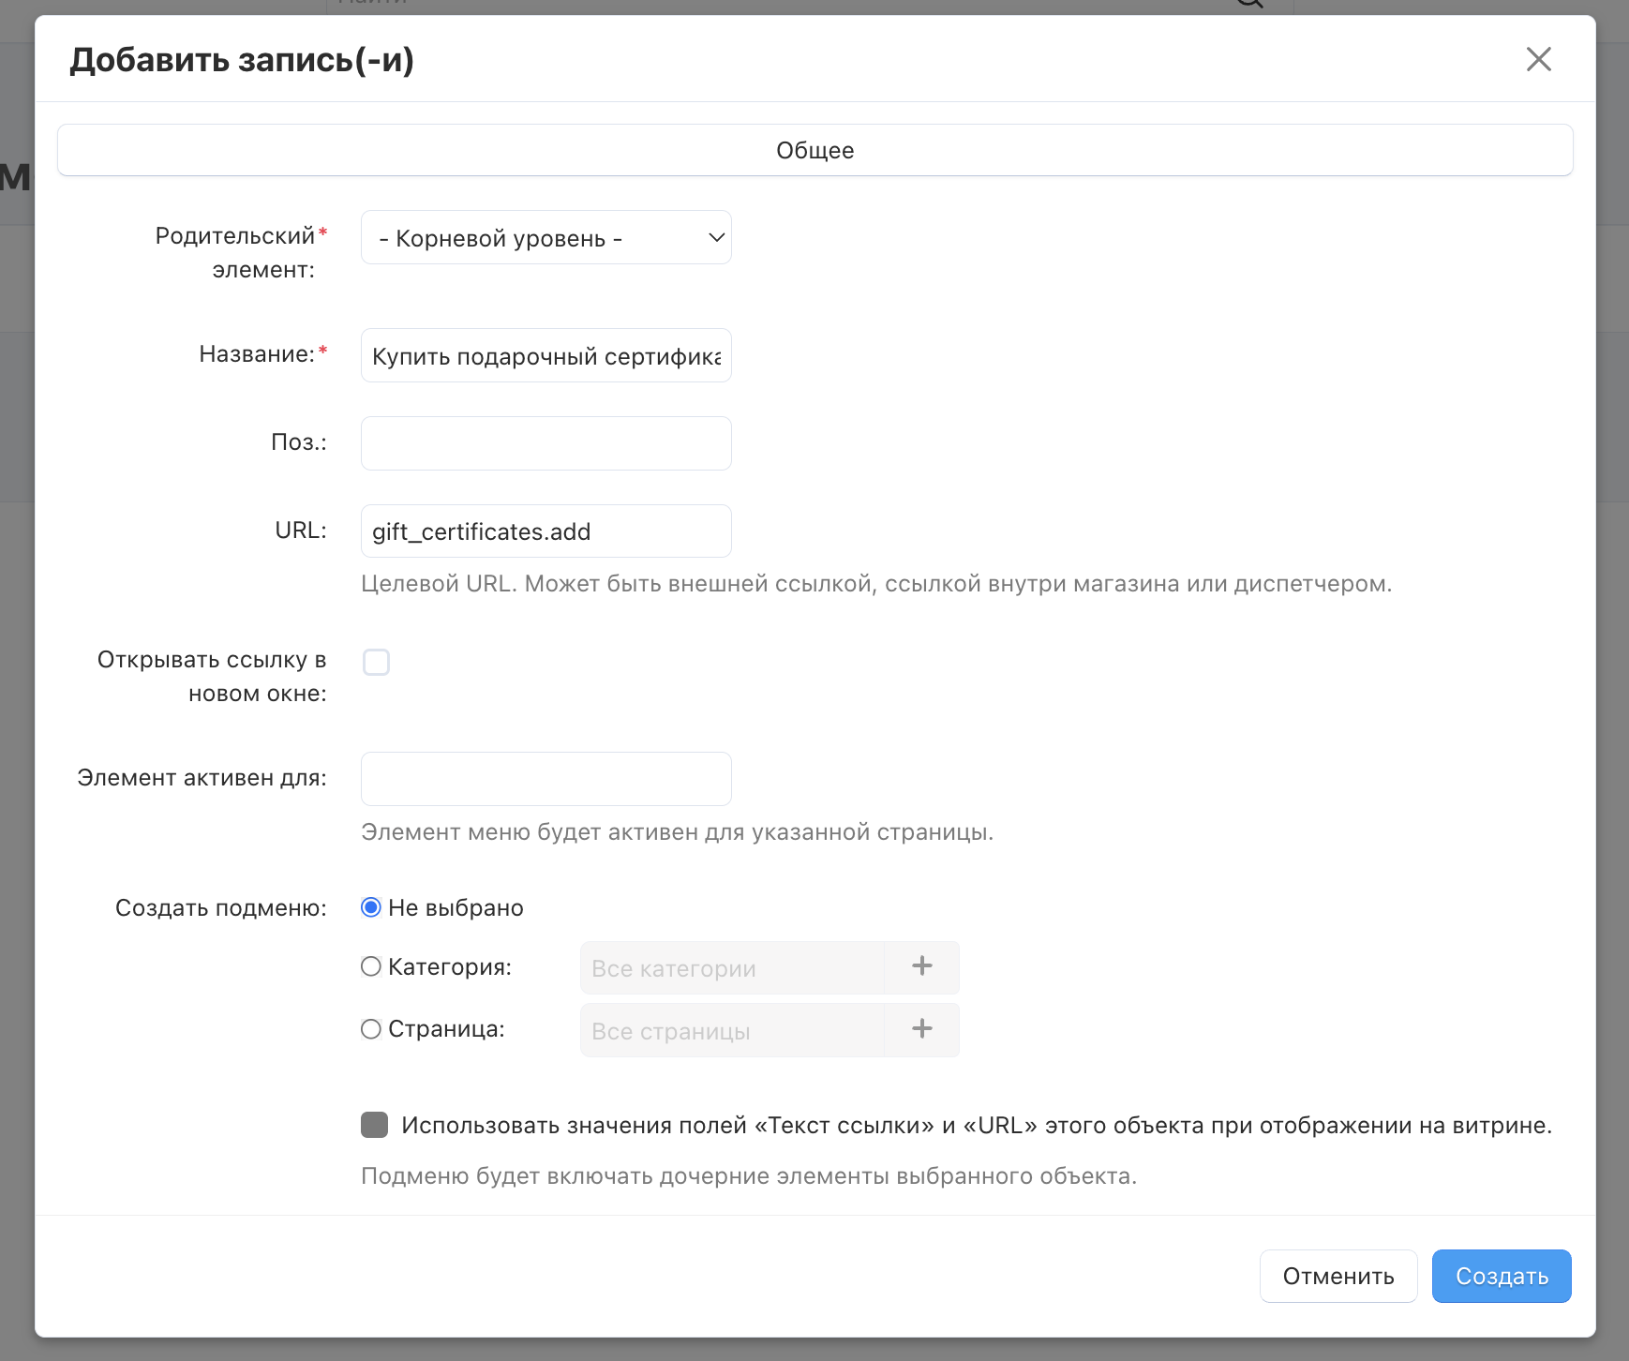The width and height of the screenshot is (1629, 1361).
Task: Enable Открывать ссылку в новом окне checkbox
Action: (x=376, y=663)
